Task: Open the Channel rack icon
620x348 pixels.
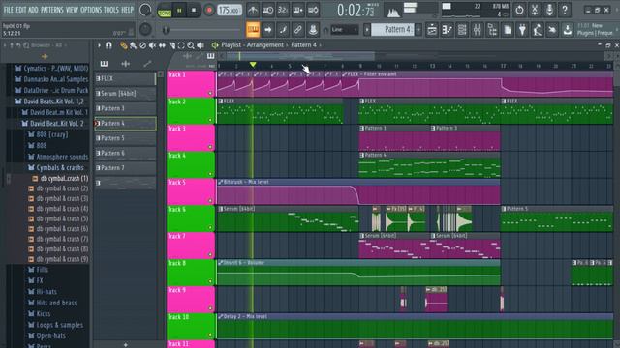Action: coord(462,30)
